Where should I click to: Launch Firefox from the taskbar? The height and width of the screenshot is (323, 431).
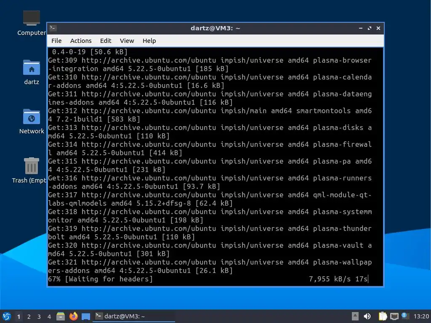[73, 316]
